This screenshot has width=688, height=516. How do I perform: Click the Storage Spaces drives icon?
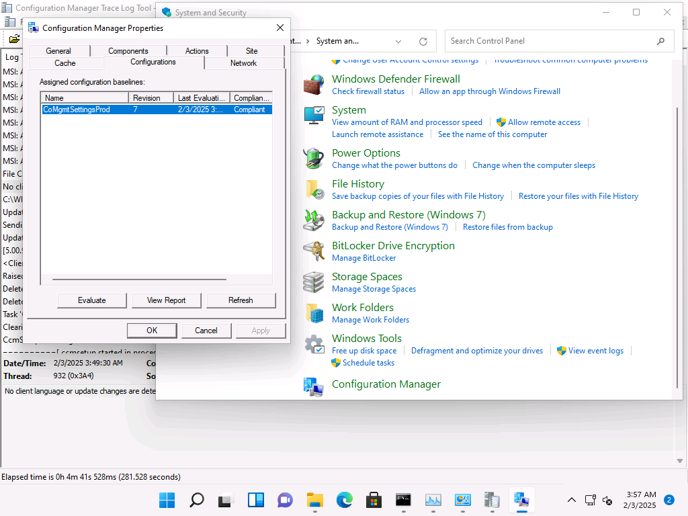pyautogui.click(x=314, y=282)
